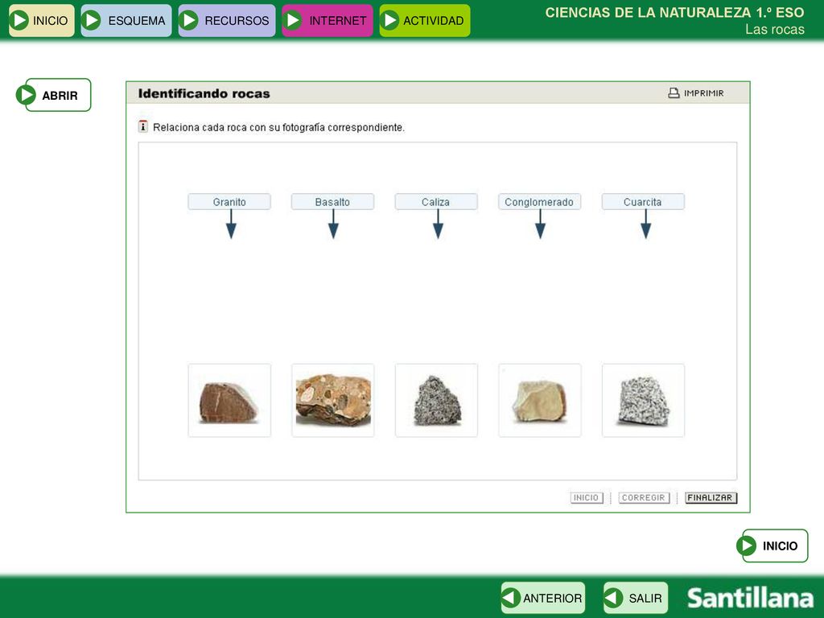
Task: Open the INICIO tab in the top bar
Action: (x=42, y=20)
